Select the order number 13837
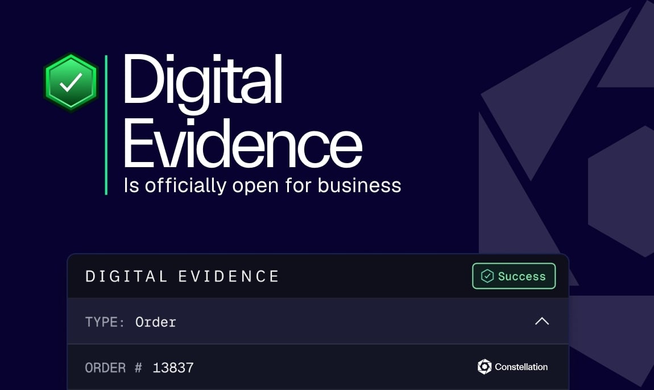 tap(173, 368)
